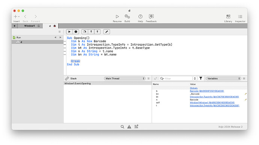259x145 pixels.
Task: Edit the n value with pencil
Action: click(x=245, y=100)
